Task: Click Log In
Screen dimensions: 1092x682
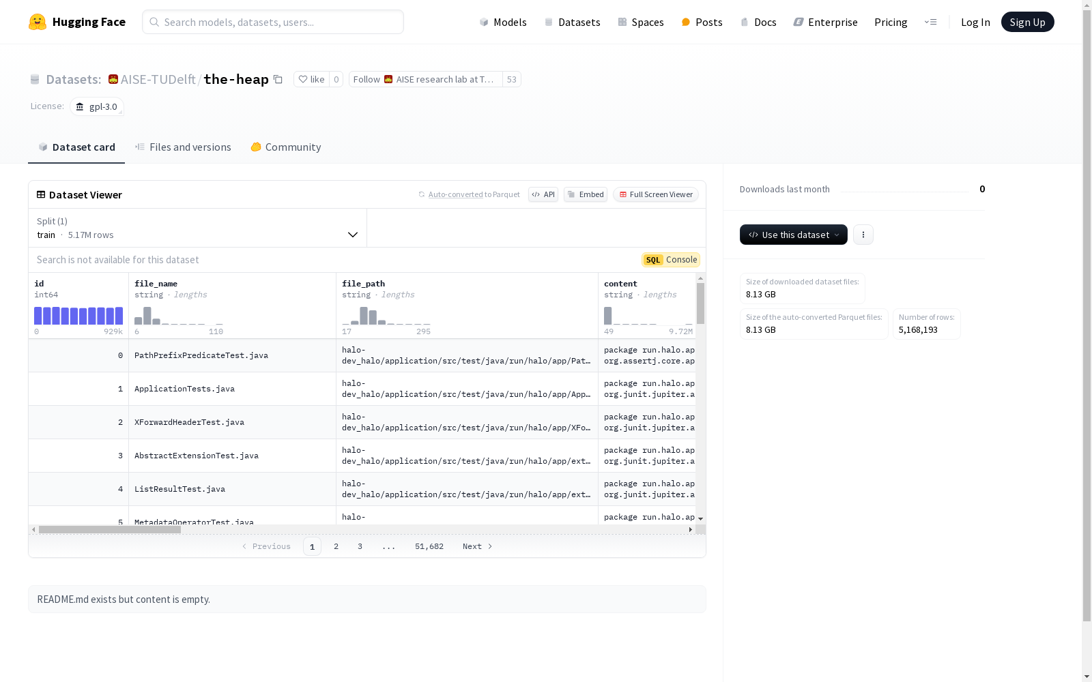Action: 975,22
